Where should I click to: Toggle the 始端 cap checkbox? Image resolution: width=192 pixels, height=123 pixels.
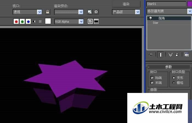(152, 78)
